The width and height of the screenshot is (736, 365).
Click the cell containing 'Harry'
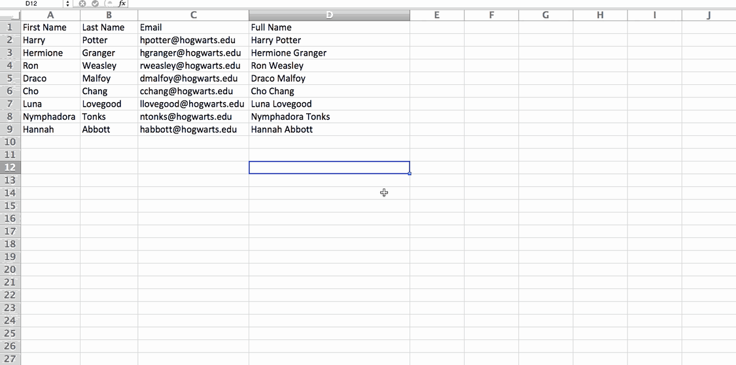point(50,40)
